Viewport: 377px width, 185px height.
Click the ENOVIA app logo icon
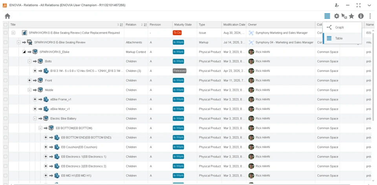click(x=5, y=5)
